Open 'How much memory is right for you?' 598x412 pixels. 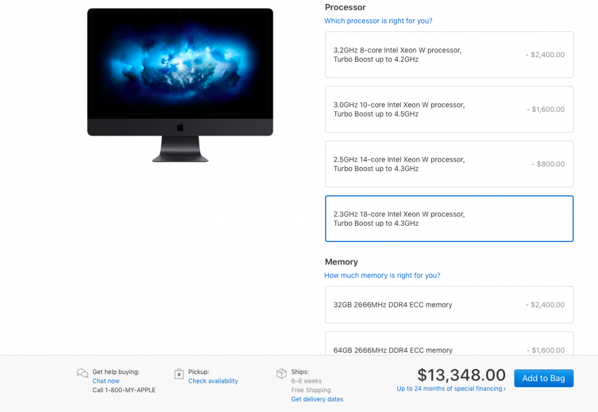382,275
